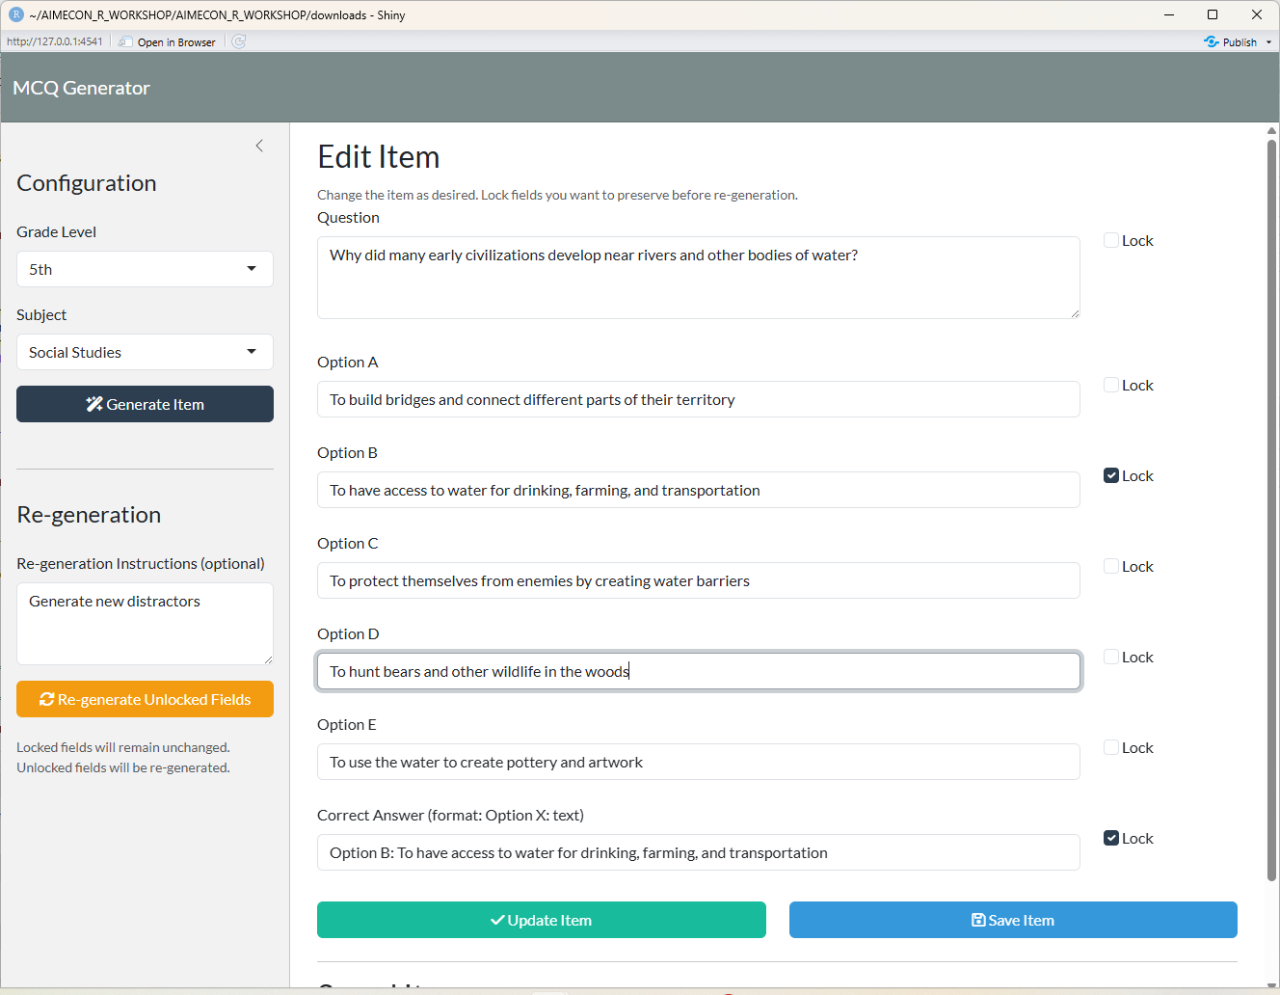This screenshot has height=995, width=1280.
Task: Click the Publish icon at top right
Action: click(1212, 41)
